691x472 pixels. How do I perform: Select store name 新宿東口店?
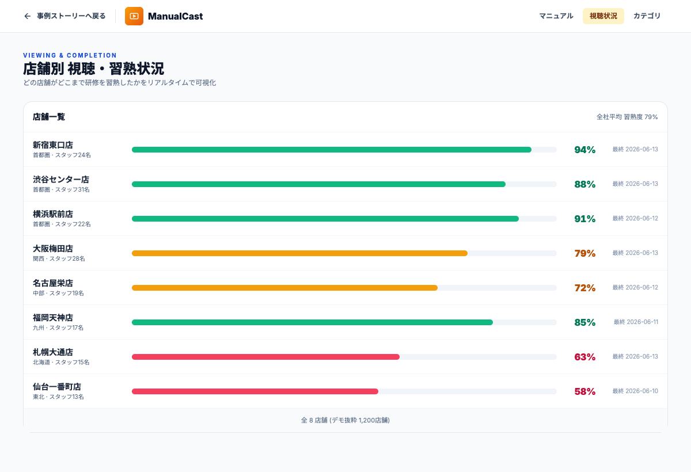[53, 145]
